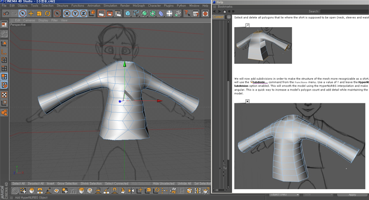Enlarge the small shirt help thumbnail via magnifier
The height and width of the screenshot is (200, 369).
[x=248, y=25]
